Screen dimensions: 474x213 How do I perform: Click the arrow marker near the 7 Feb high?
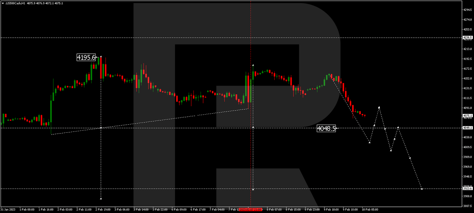(x=253, y=65)
